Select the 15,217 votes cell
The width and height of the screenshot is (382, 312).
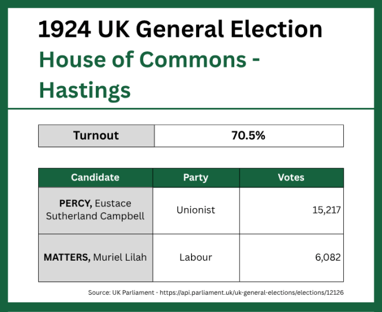point(291,210)
